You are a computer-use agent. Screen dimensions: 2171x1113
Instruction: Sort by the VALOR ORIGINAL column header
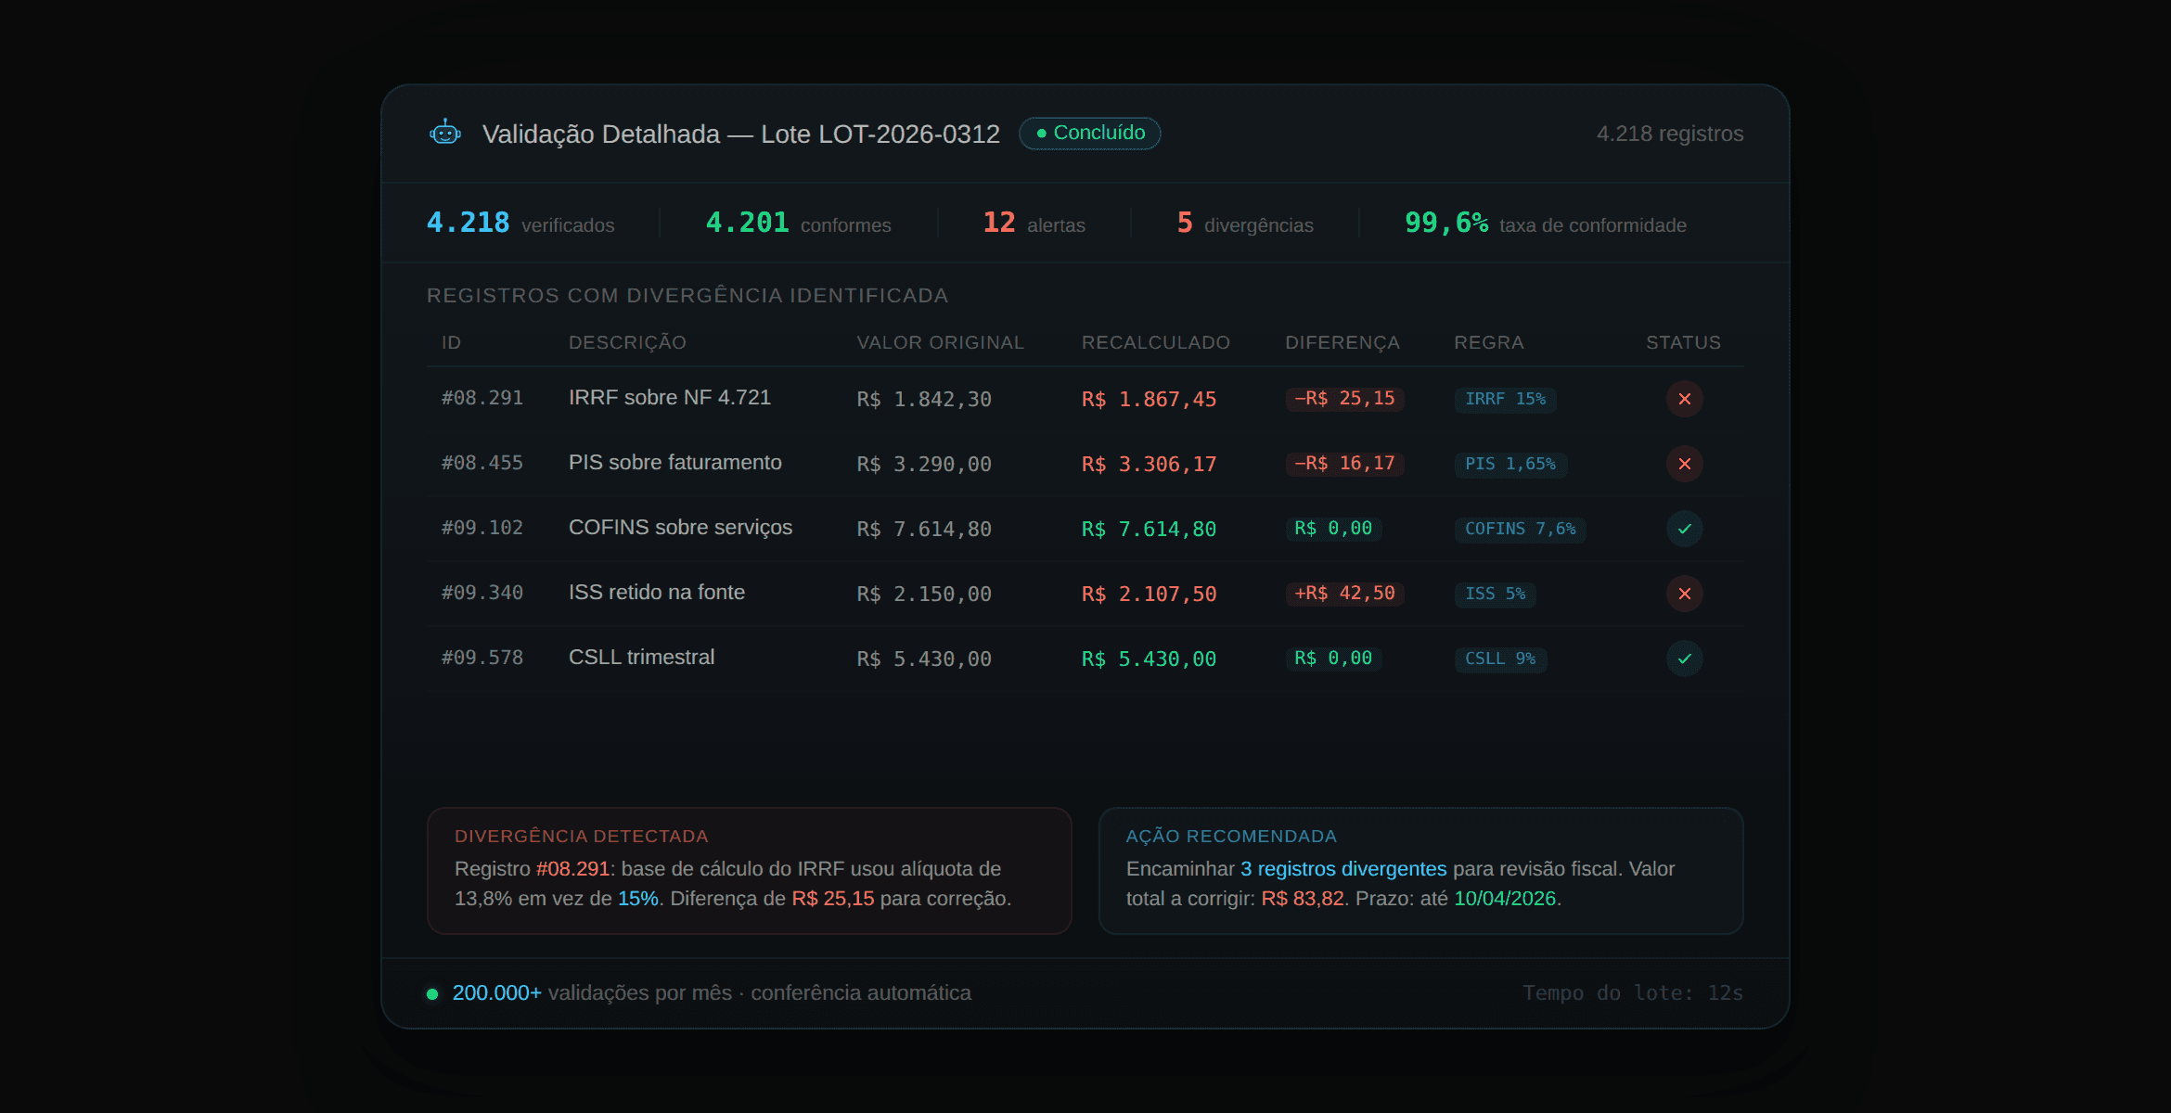[940, 342]
